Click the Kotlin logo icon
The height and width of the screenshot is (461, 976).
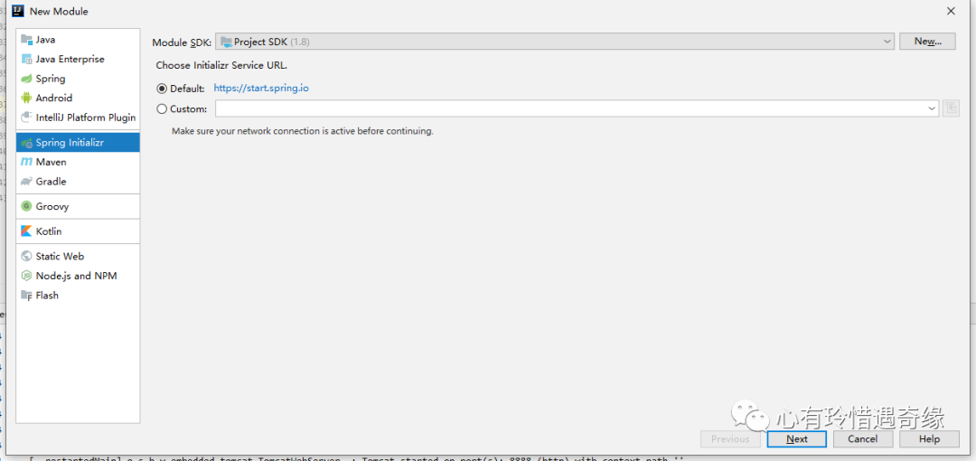pos(26,231)
